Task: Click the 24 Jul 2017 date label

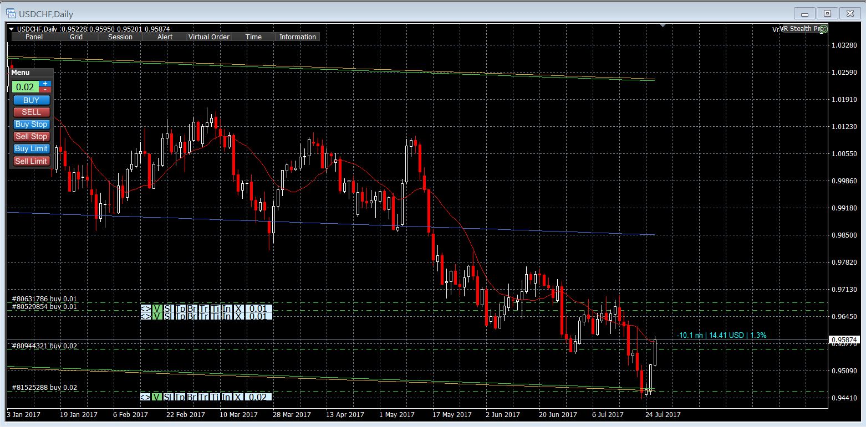Action: point(662,414)
